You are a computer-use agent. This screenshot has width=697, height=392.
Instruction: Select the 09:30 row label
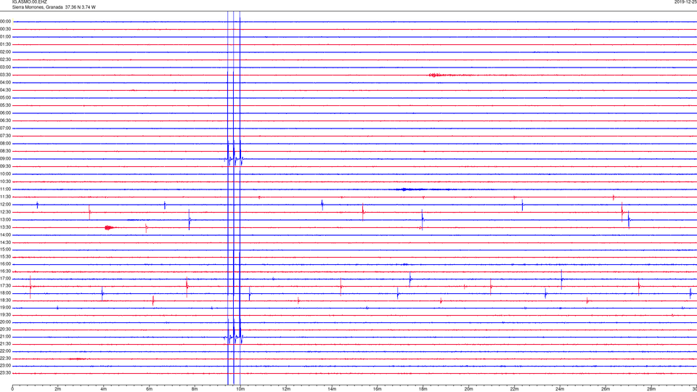tap(5, 166)
